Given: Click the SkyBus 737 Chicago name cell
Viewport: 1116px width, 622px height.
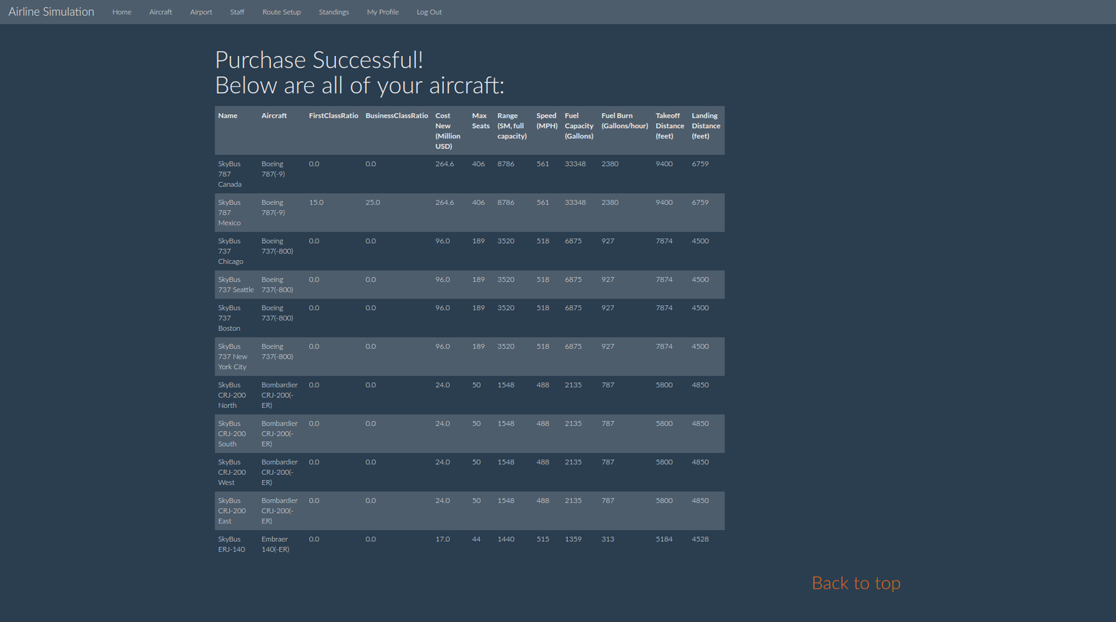Looking at the screenshot, I should tap(230, 251).
